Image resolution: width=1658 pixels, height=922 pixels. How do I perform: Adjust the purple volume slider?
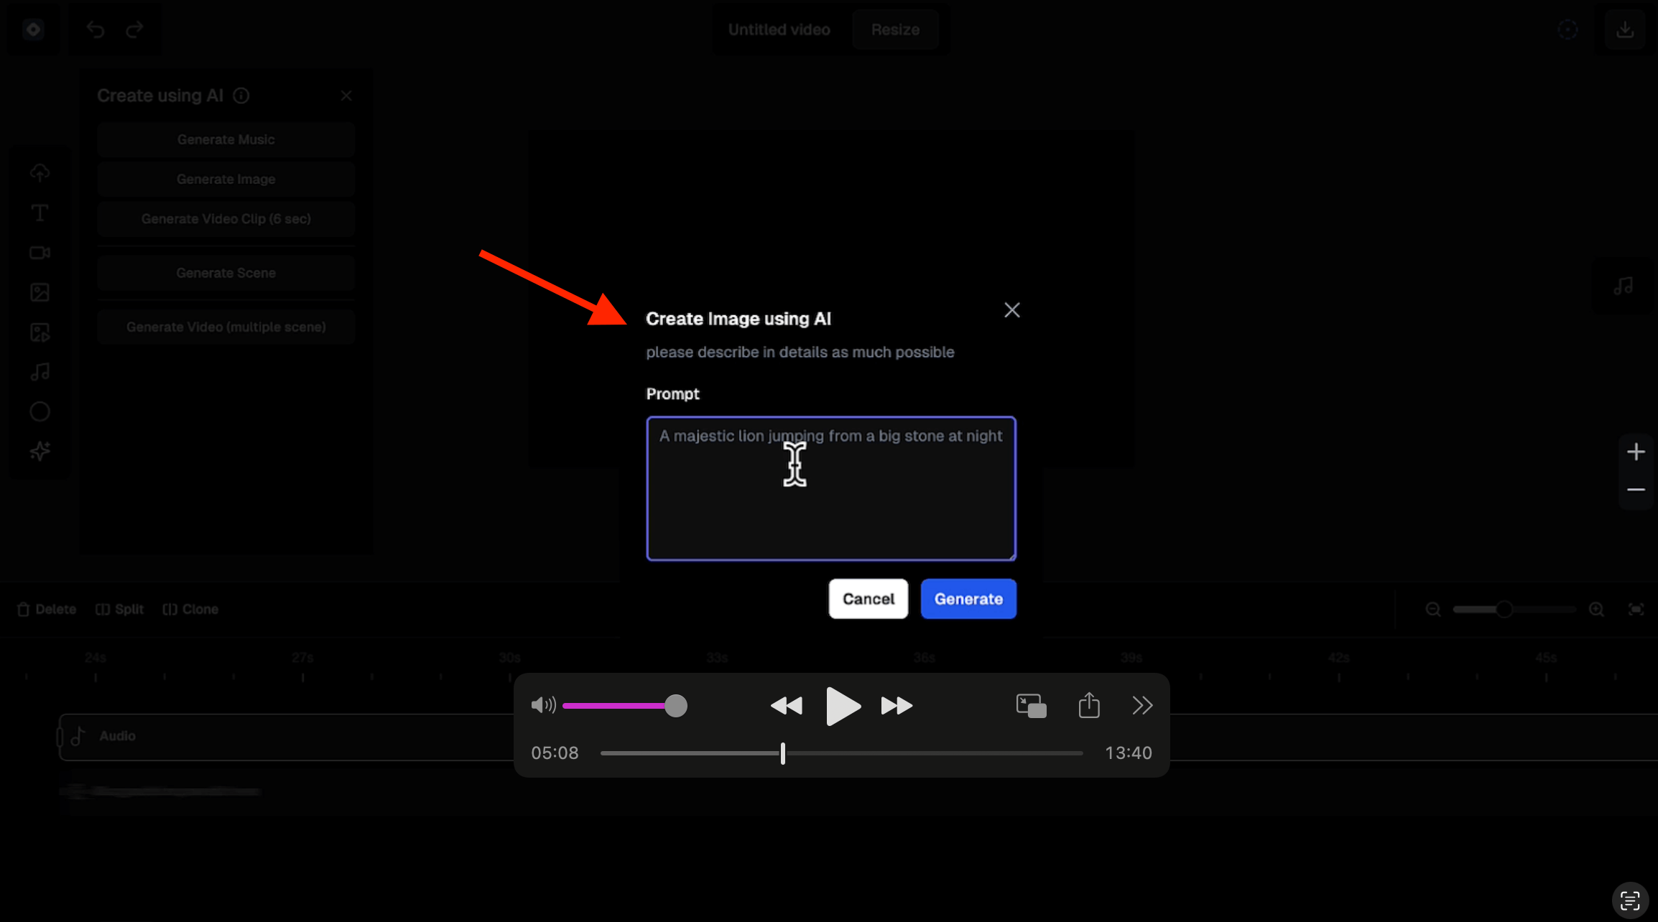point(624,706)
